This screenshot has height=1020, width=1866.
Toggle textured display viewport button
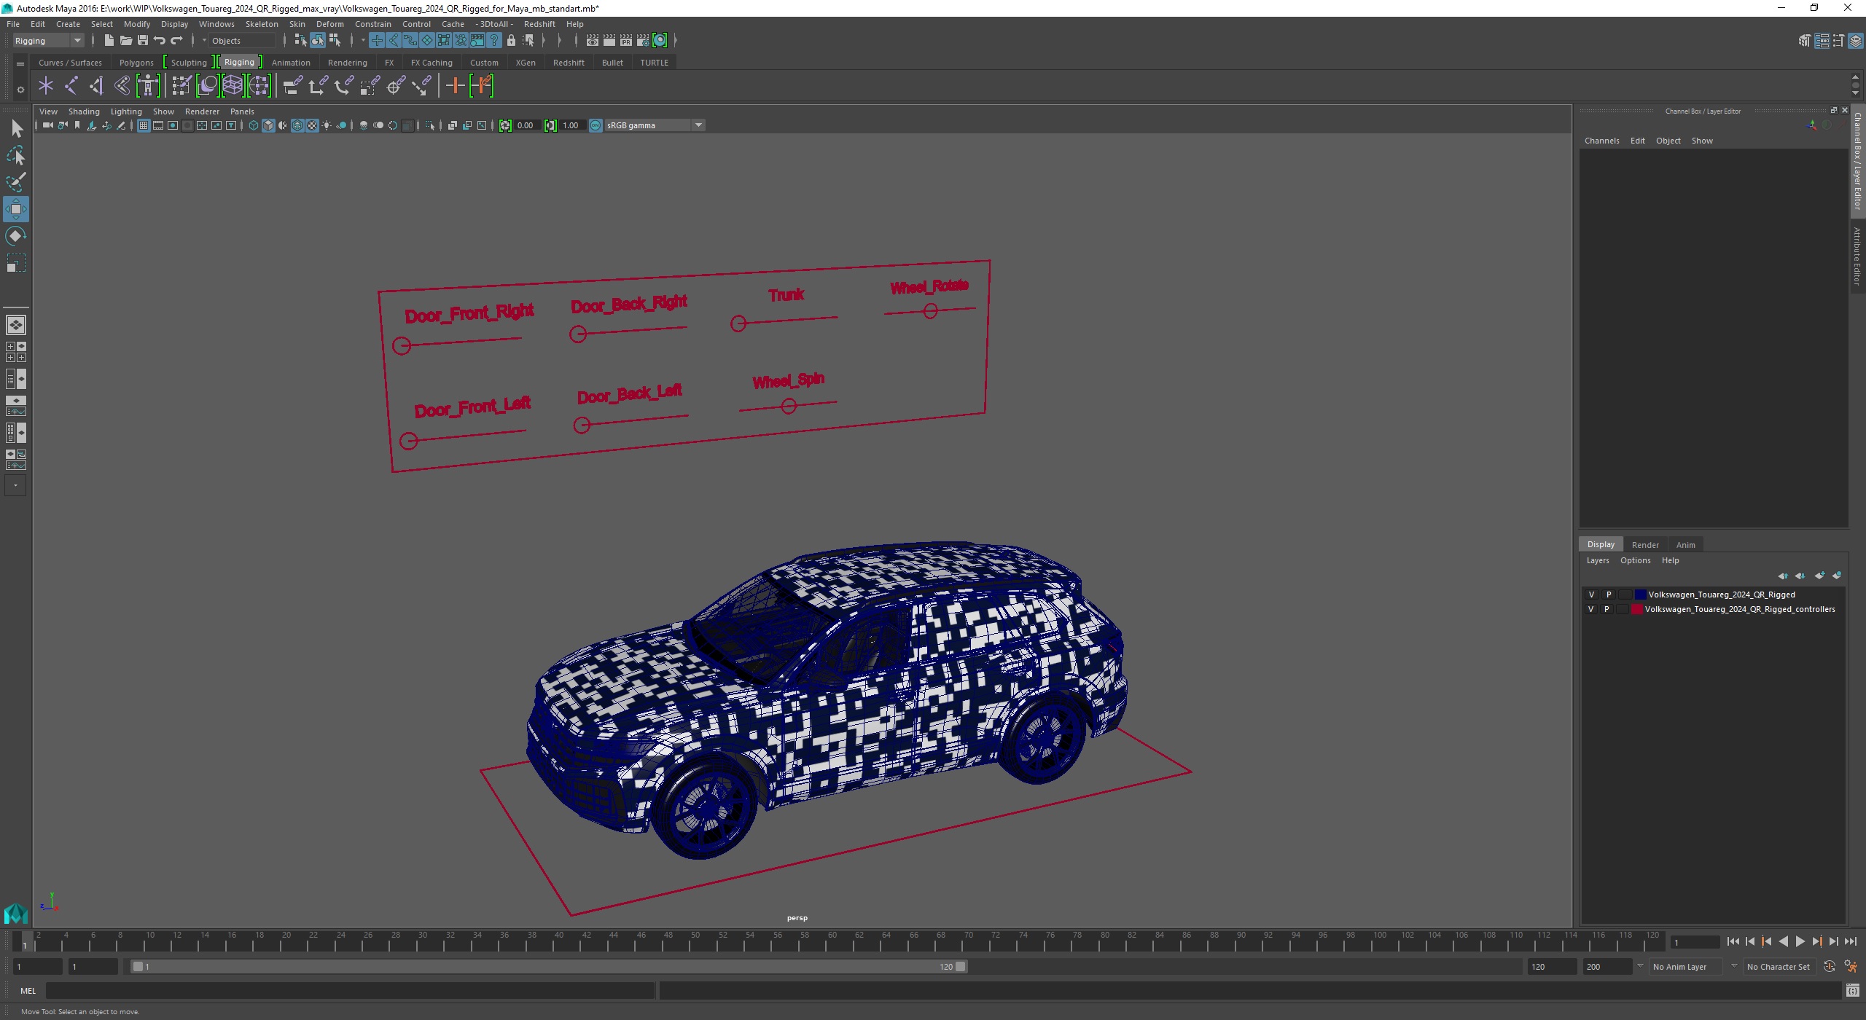pyautogui.click(x=312, y=125)
